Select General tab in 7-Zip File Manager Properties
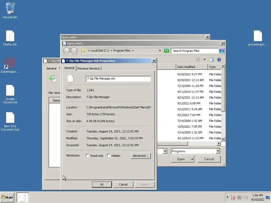 [69, 68]
